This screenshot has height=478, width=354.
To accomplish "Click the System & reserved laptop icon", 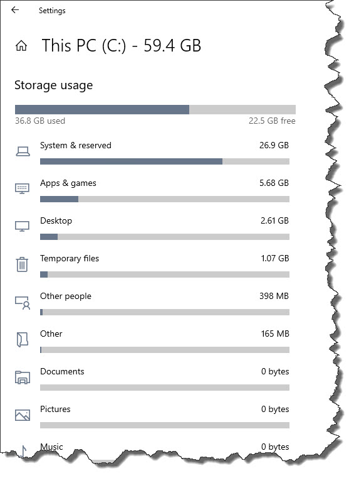I will point(23,151).
